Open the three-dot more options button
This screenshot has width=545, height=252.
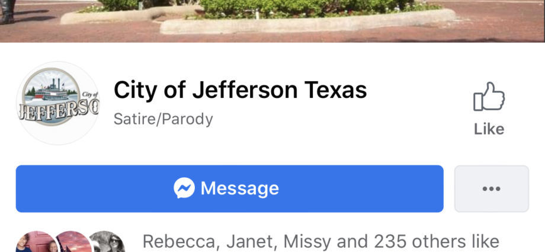point(492,189)
